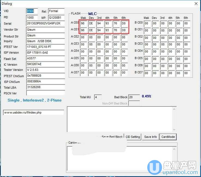Click the usbdev.ru URL text field

(33, 112)
